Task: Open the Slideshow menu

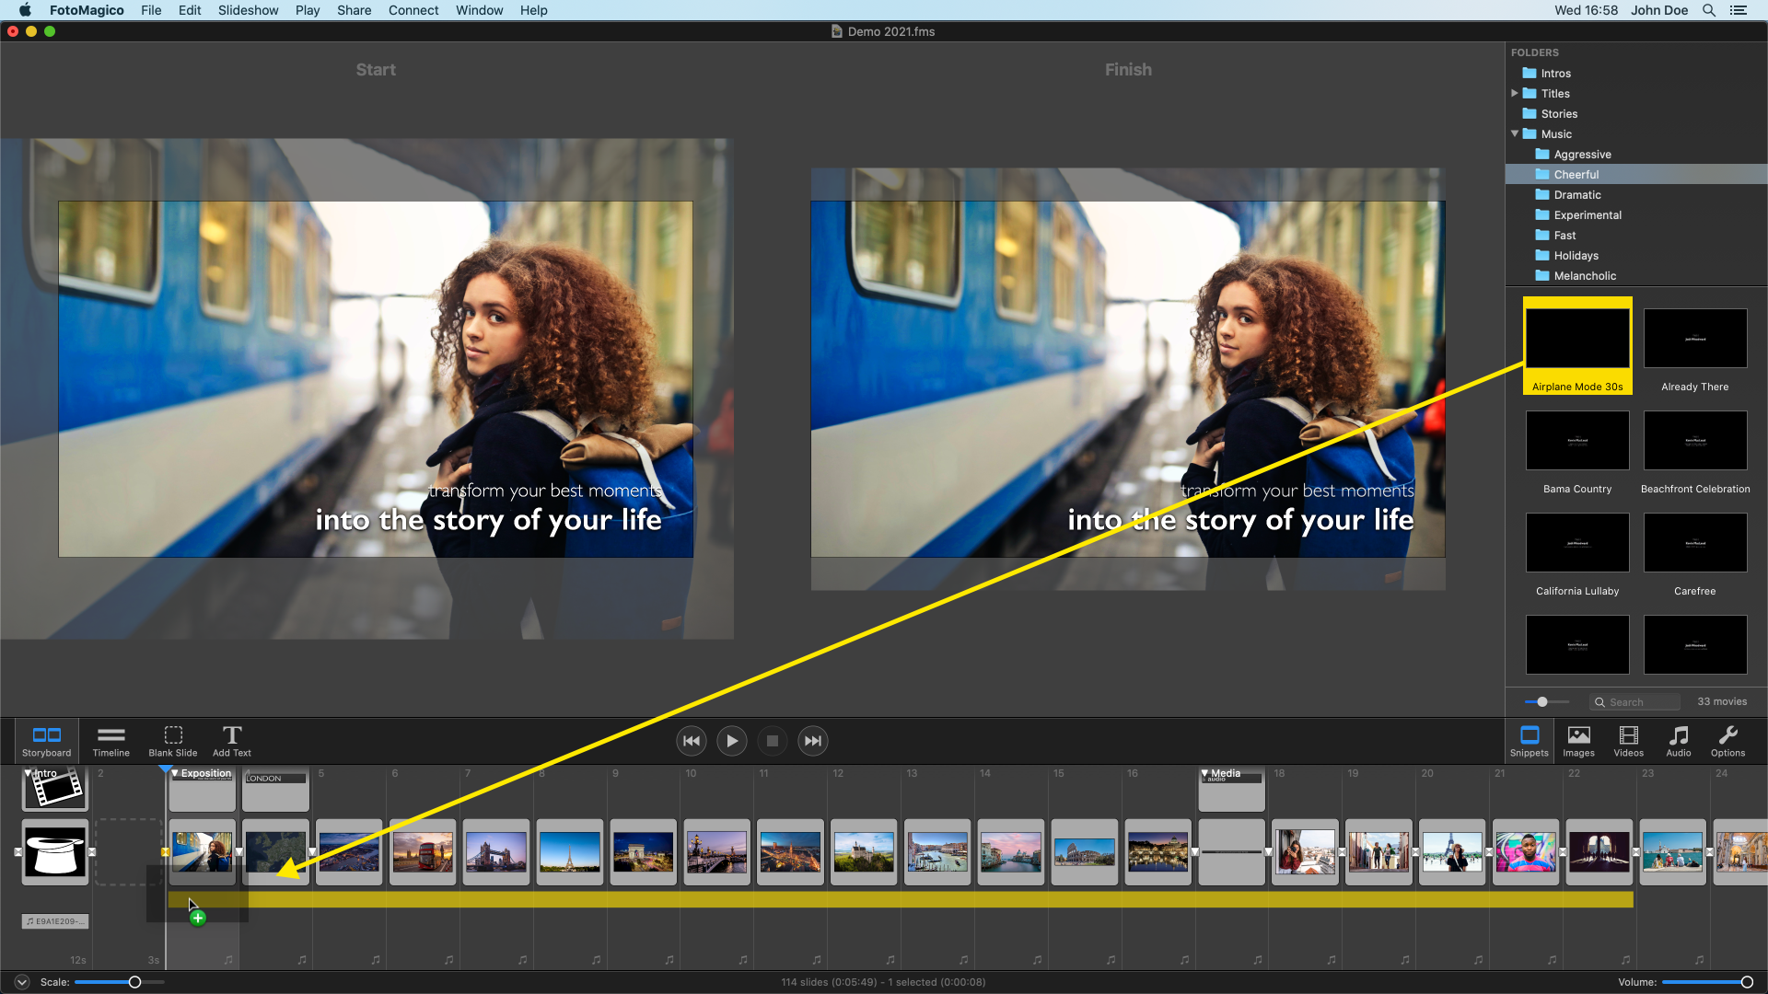Action: [248, 10]
